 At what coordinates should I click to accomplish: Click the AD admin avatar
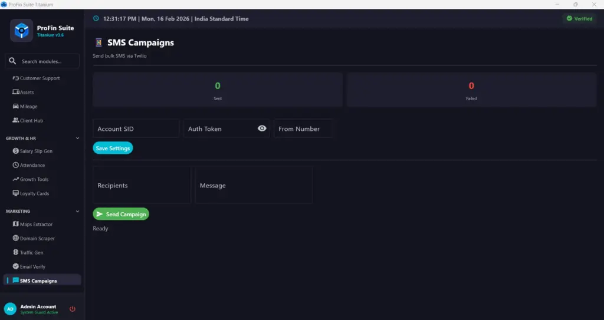pyautogui.click(x=10, y=309)
